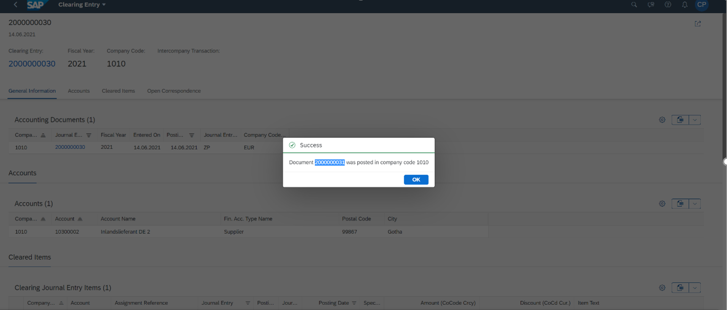727x310 pixels.
Task: Open the search icon in header
Action: point(634,5)
